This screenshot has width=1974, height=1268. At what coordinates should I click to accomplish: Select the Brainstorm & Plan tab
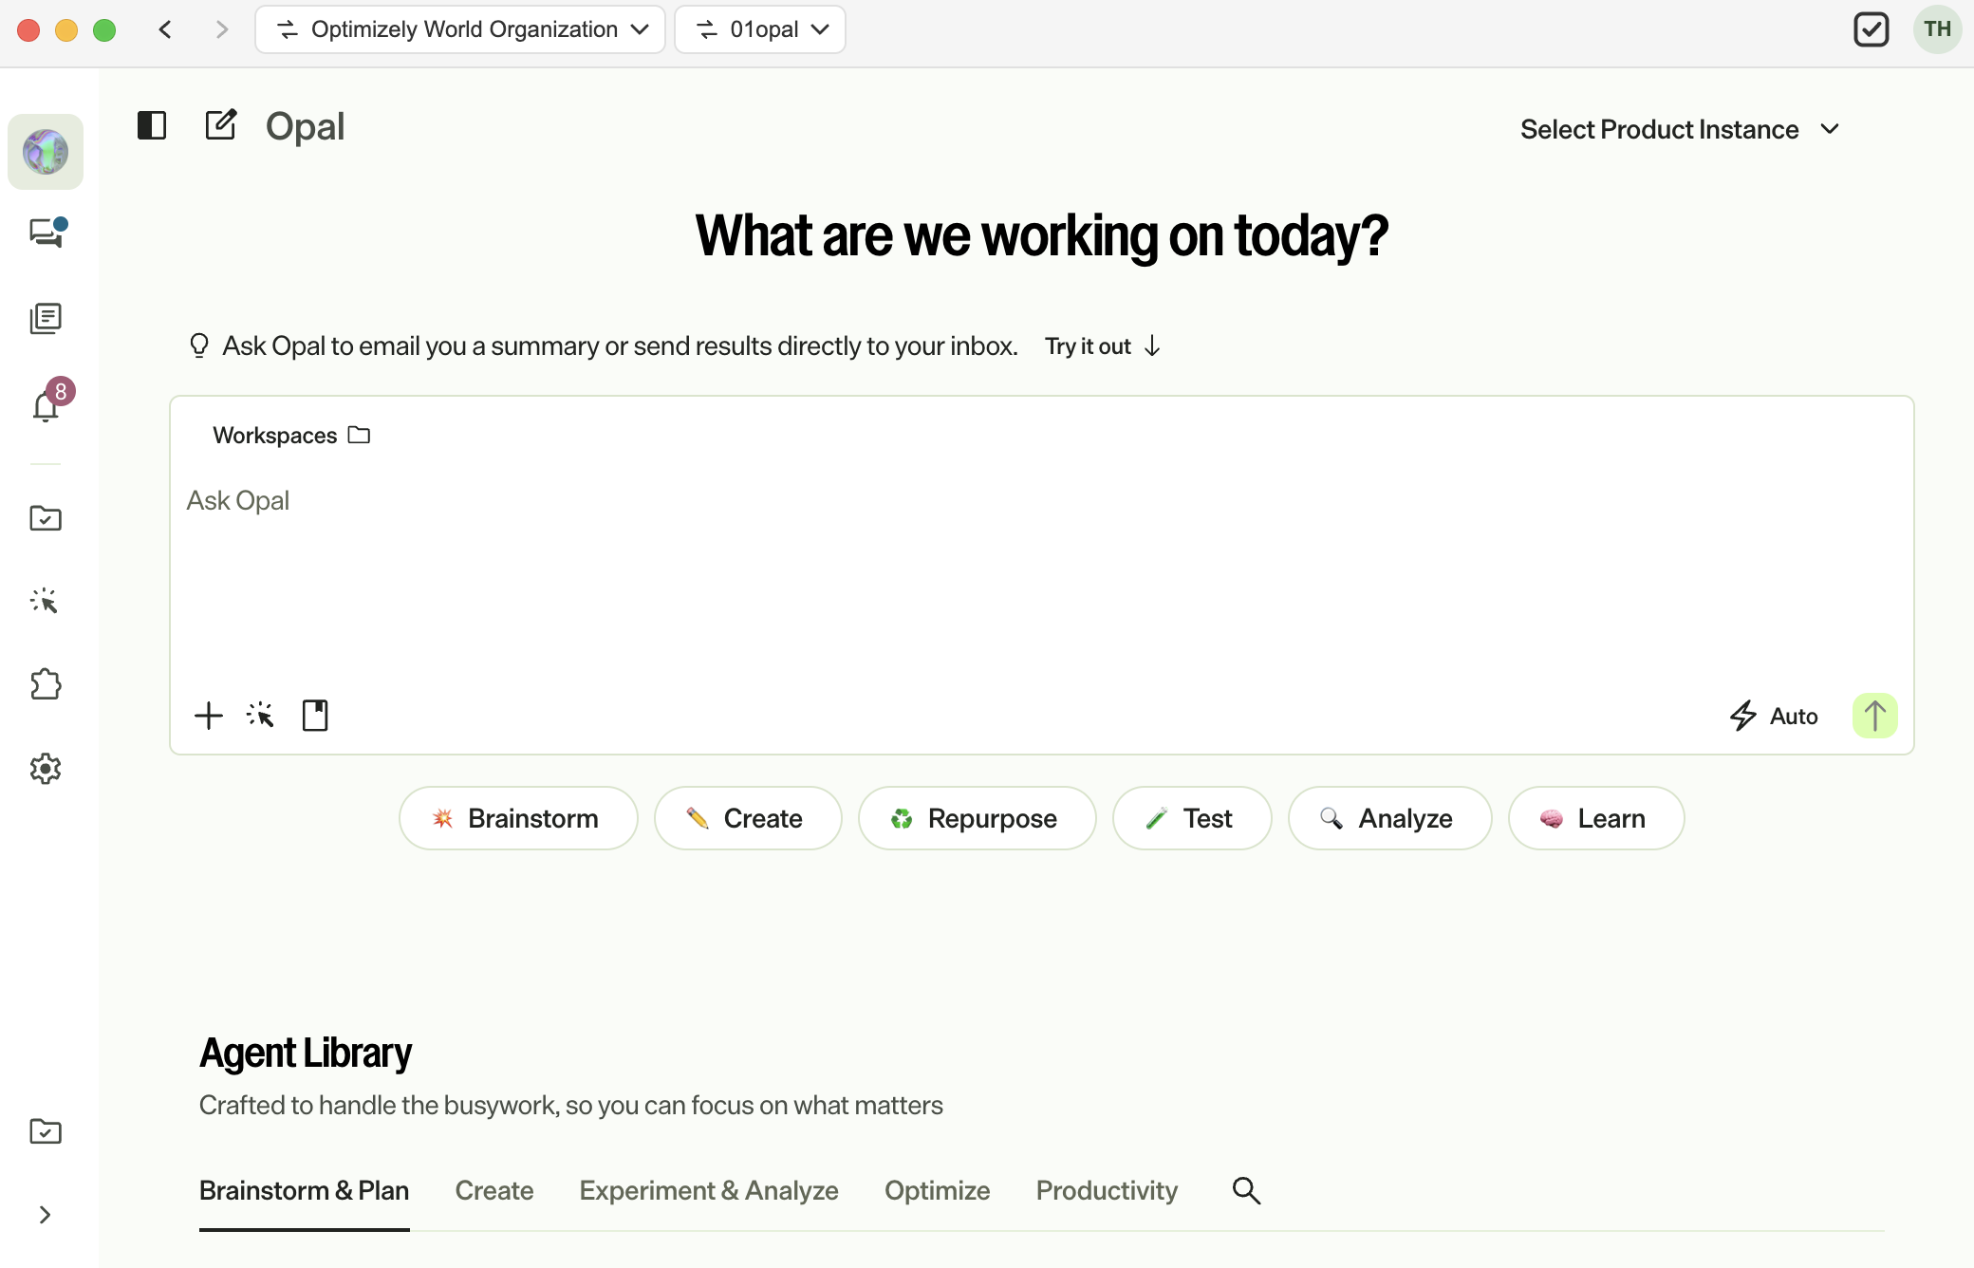(x=305, y=1190)
